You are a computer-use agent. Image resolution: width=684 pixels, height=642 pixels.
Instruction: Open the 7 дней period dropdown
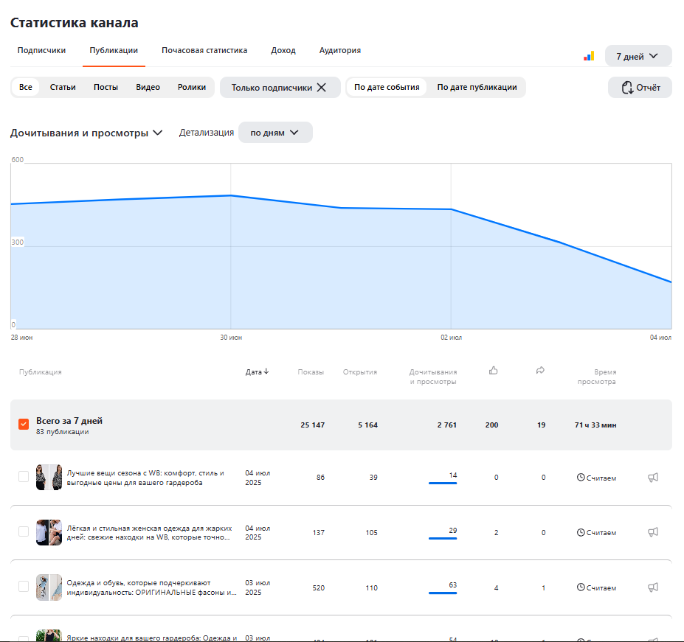click(638, 56)
